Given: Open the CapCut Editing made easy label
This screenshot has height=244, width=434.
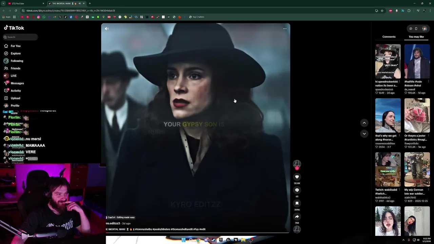Looking at the screenshot, I should [120, 218].
